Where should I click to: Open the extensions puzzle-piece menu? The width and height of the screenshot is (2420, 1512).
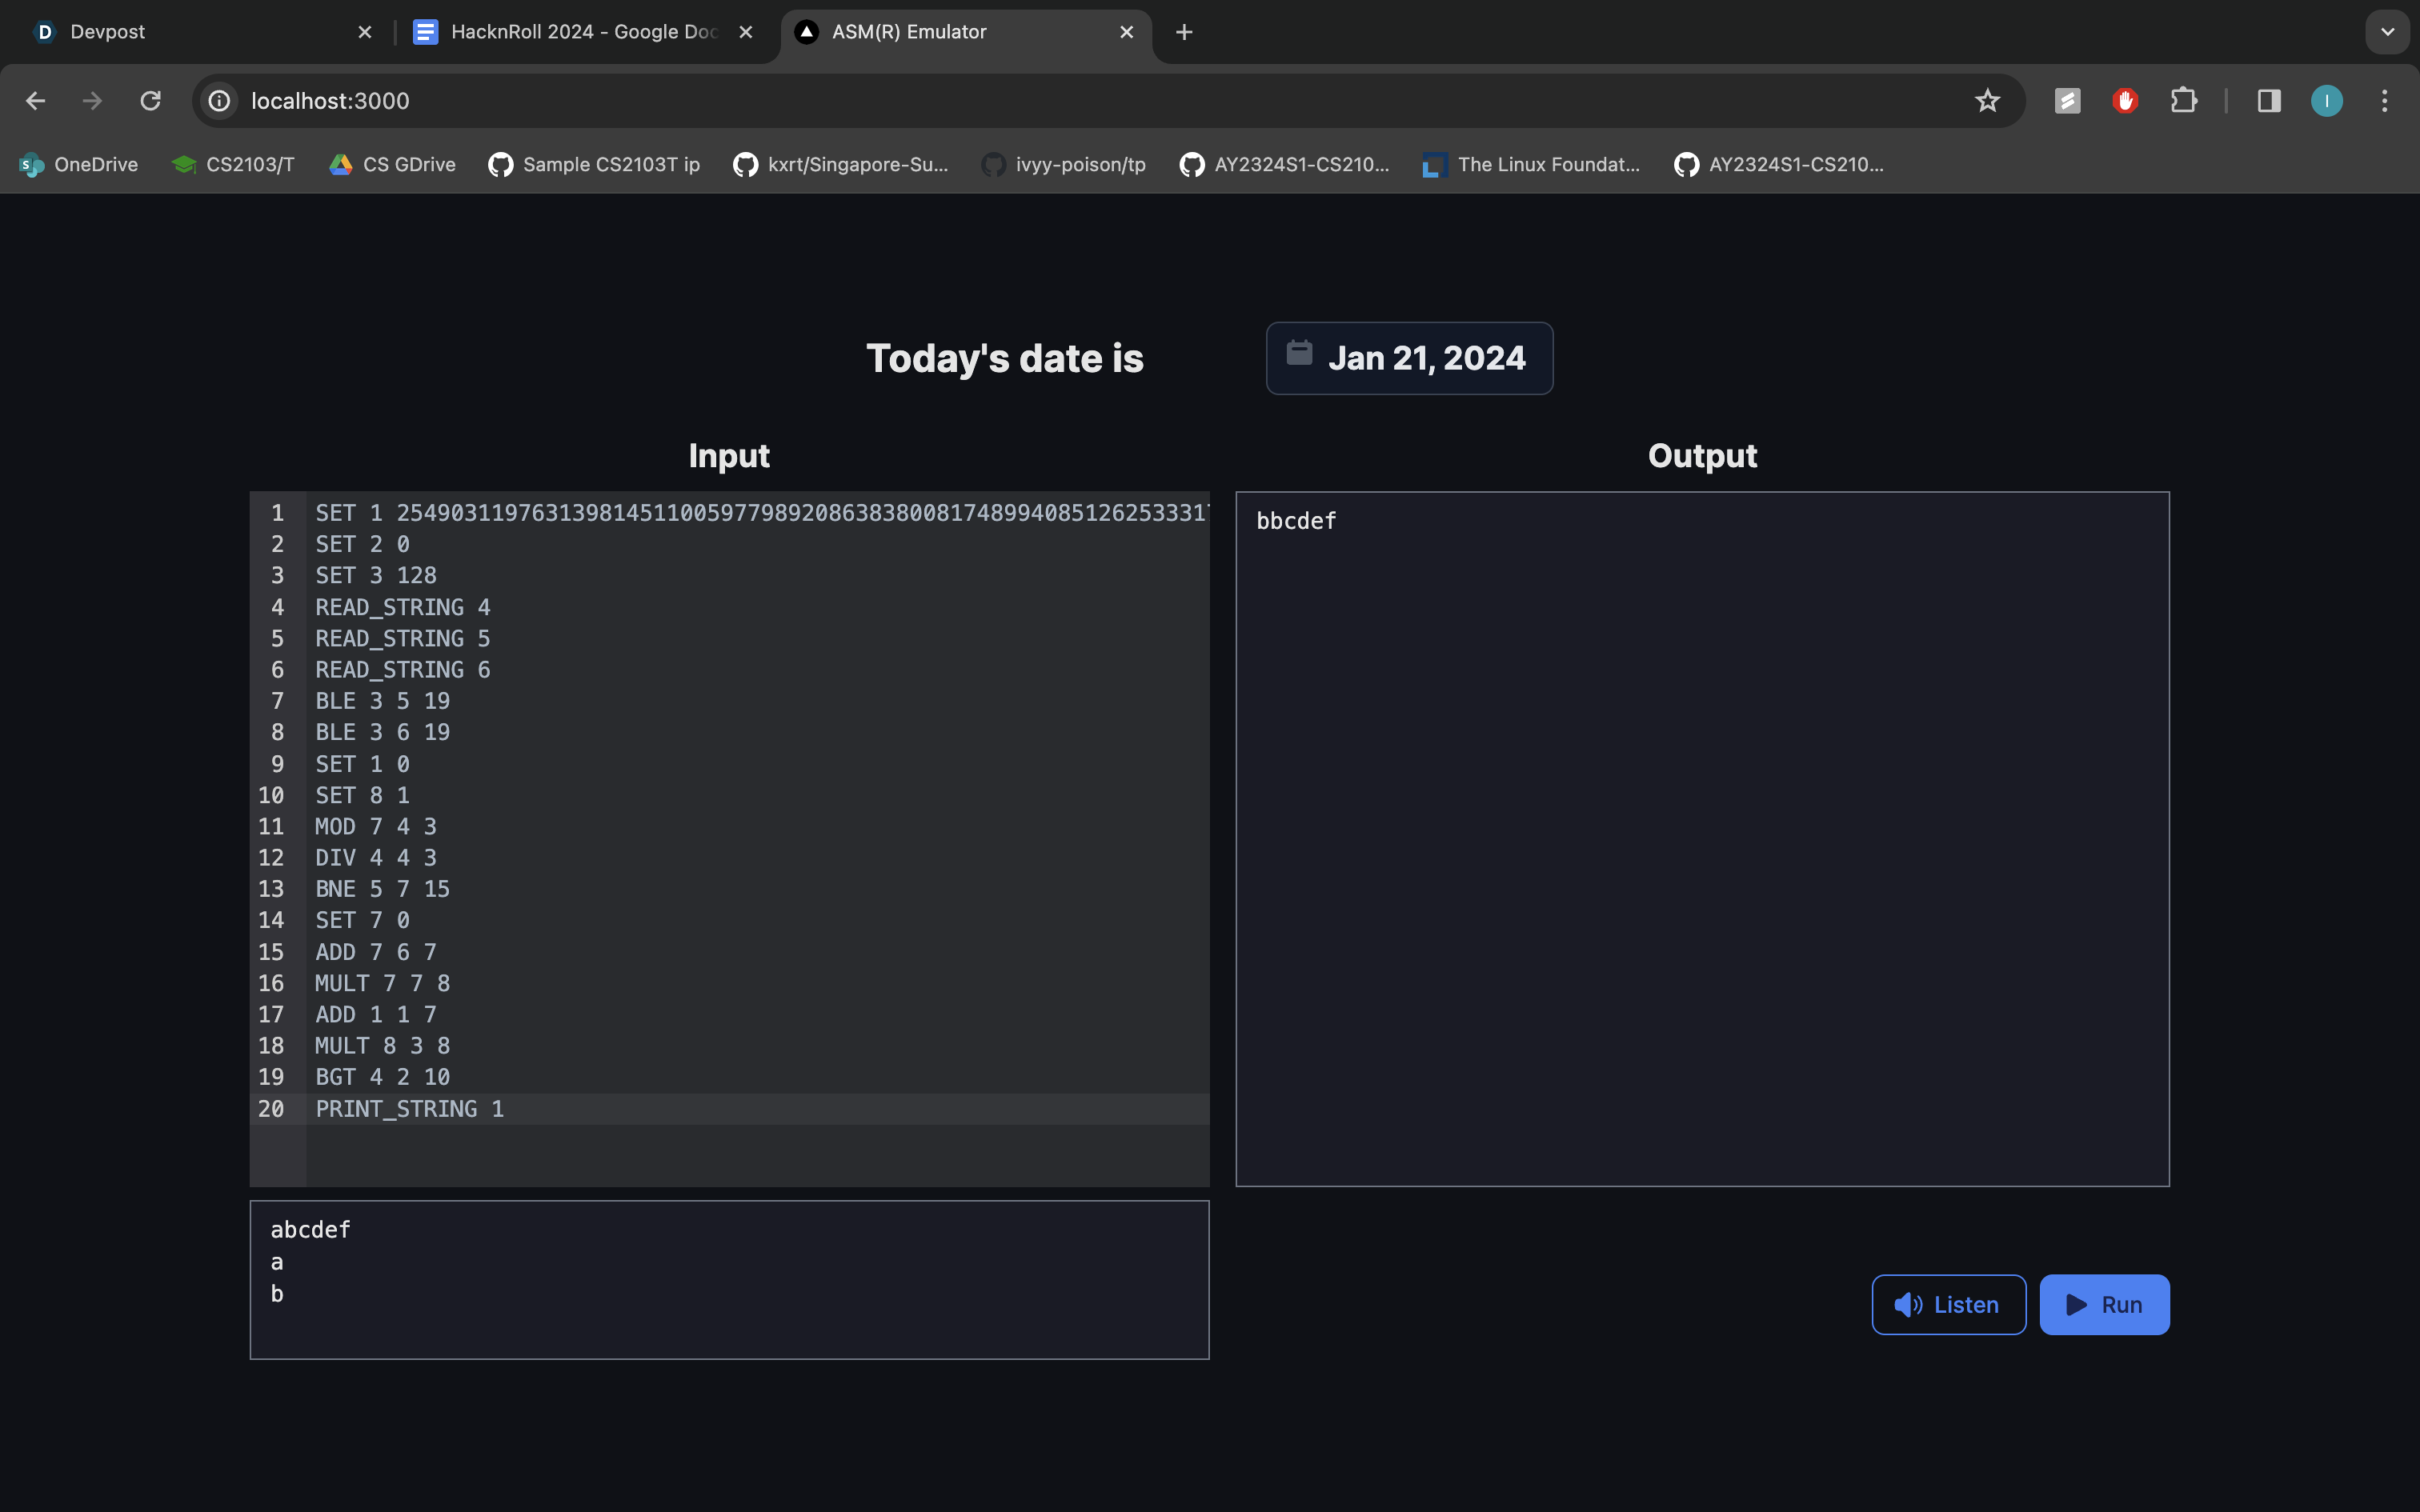[x=2185, y=100]
